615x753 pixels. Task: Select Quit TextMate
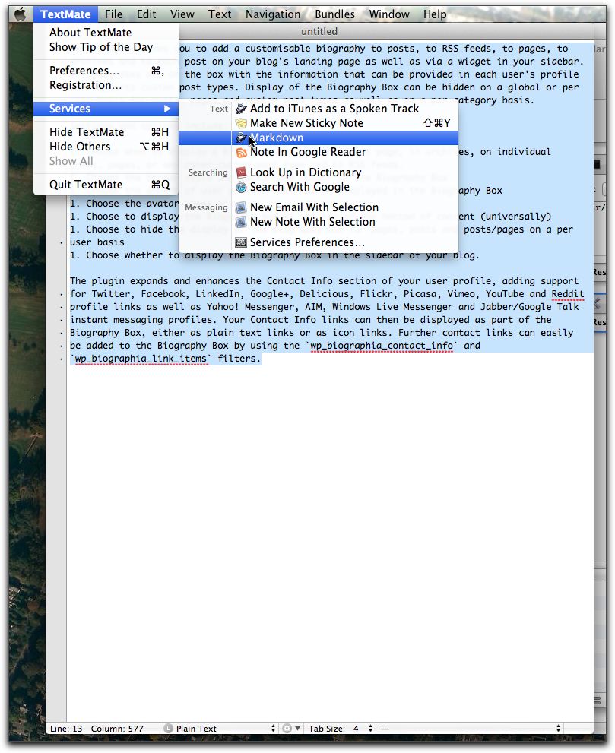click(106, 185)
